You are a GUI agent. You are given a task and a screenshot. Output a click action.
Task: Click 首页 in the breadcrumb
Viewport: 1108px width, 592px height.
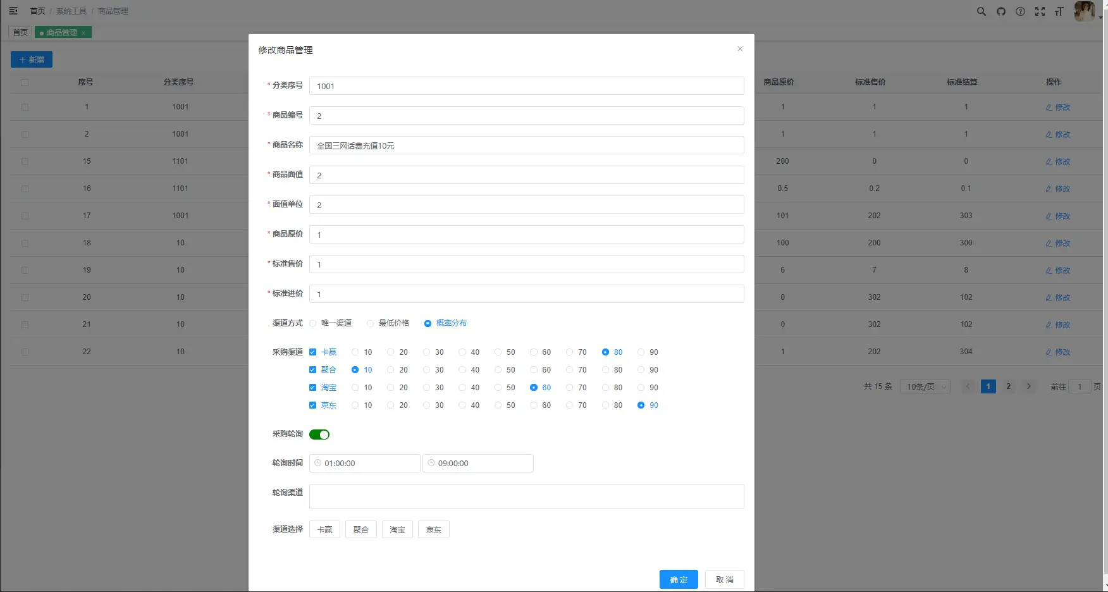[37, 11]
